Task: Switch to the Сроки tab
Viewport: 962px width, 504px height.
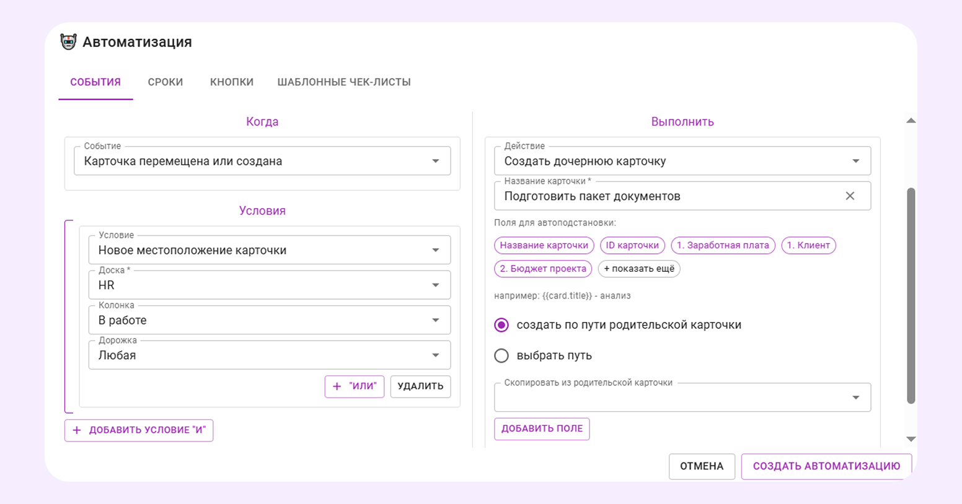Action: (x=165, y=82)
